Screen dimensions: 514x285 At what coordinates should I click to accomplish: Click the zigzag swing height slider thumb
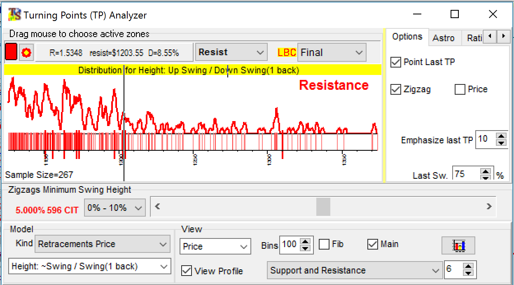click(323, 207)
